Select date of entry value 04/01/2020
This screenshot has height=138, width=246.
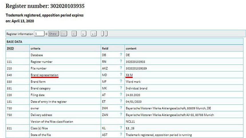tap(134, 102)
